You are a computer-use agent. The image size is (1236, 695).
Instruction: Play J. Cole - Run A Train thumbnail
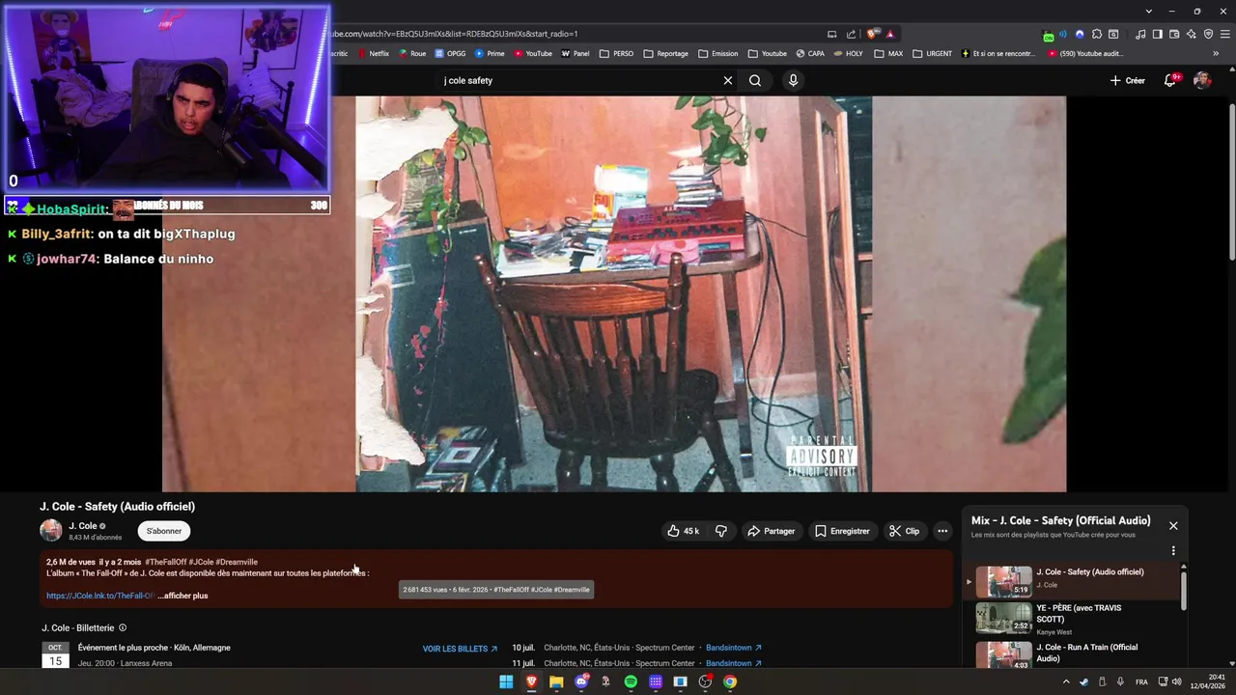[1003, 655]
